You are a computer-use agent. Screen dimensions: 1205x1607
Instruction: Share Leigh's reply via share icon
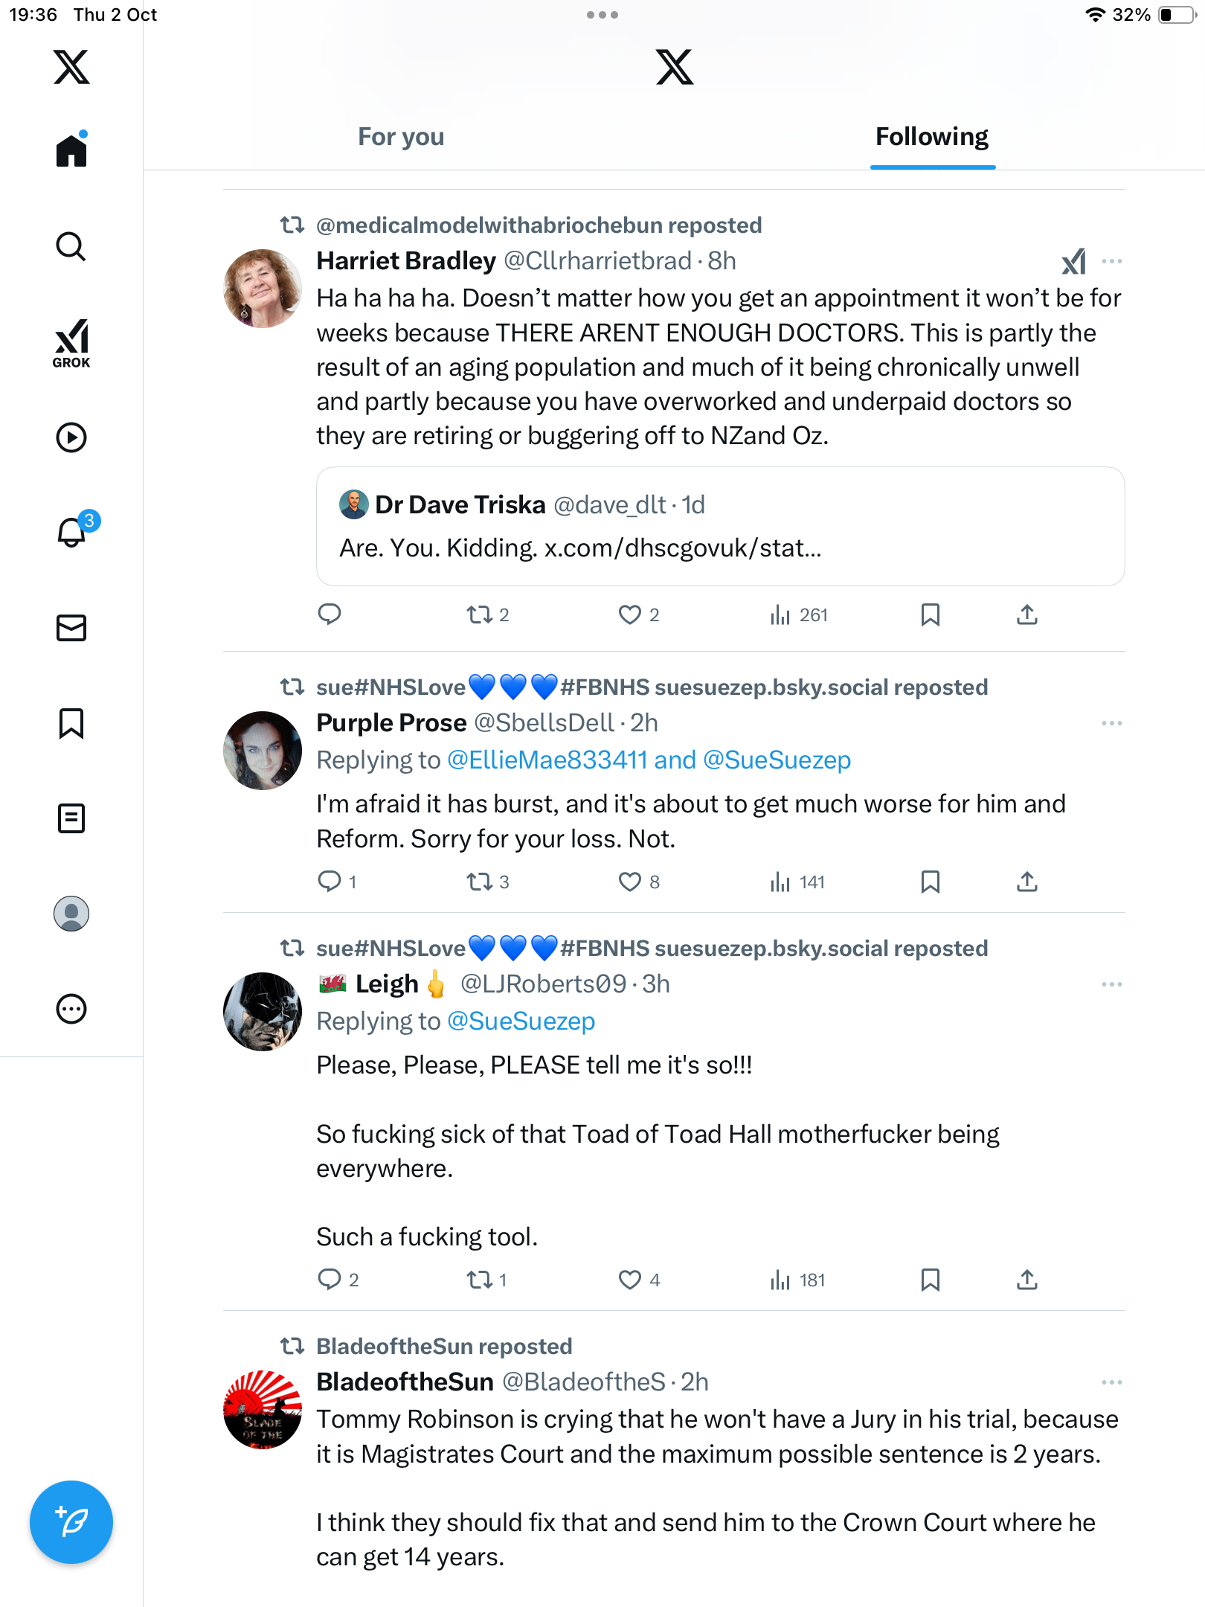(1026, 1280)
